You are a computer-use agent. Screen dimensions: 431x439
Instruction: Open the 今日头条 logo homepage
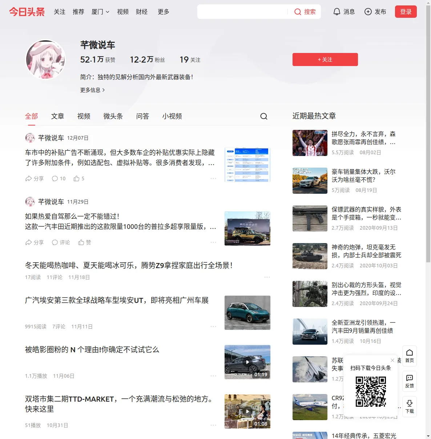pos(27,12)
